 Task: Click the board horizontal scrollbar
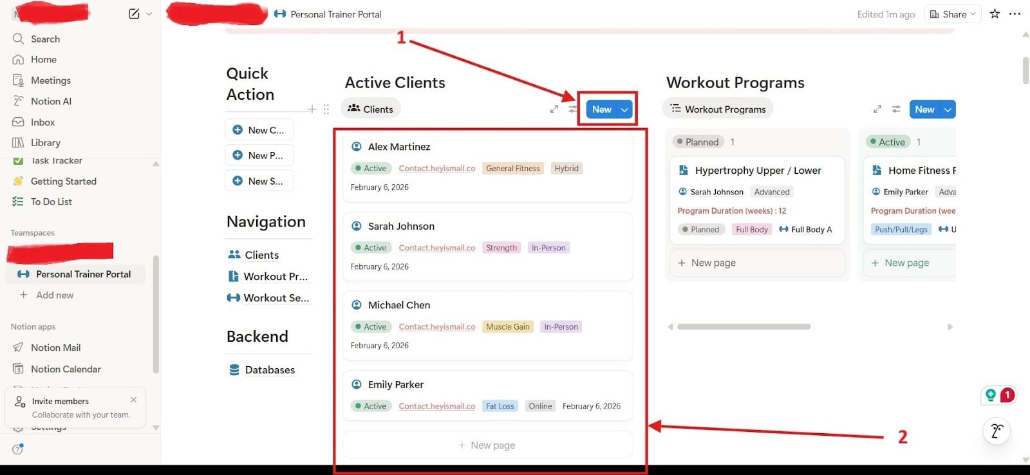744,327
